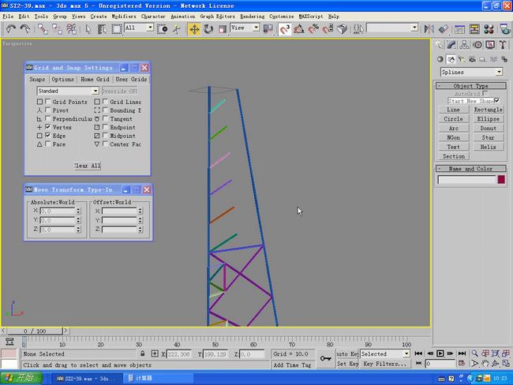Collapse the Object Type rollout
513x385 pixels.
point(471,86)
